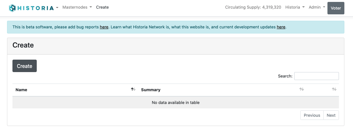Follow the bug reports "here" link
The height and width of the screenshot is (140, 353).
[104, 27]
